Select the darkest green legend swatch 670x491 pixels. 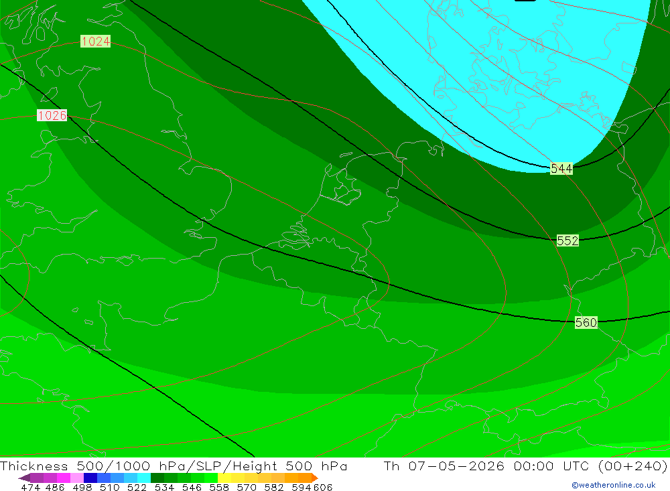click(157, 478)
